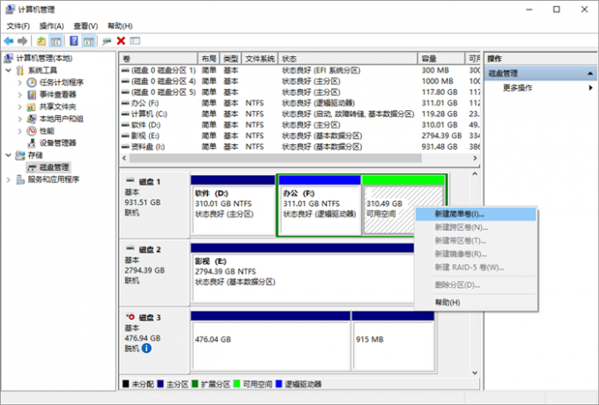Click the disk view scrollbar up arrow
This screenshot has width=599, height=405.
coord(475,173)
